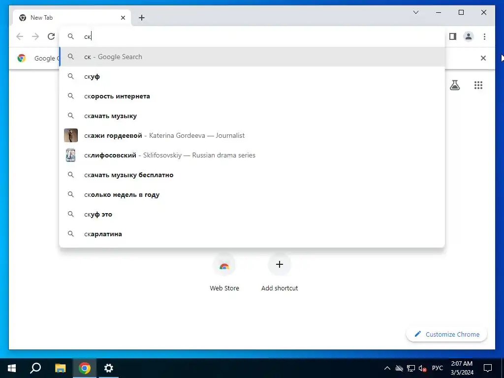Click search icon beside 'скорость интернета'
The width and height of the screenshot is (504, 378).
(x=71, y=96)
